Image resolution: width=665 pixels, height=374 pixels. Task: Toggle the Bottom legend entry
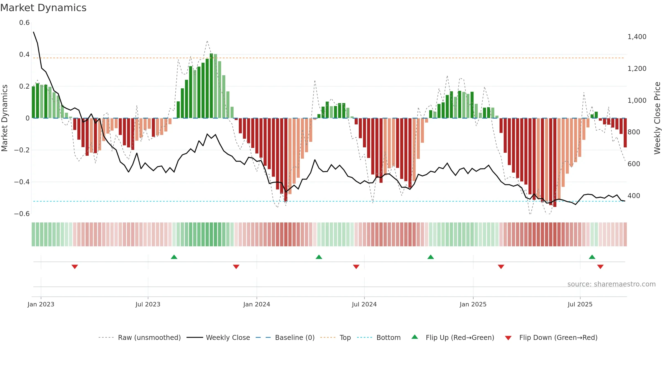(379, 337)
